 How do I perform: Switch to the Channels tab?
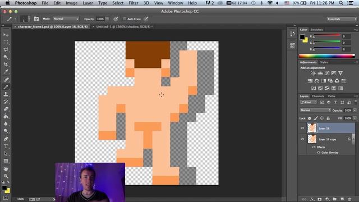click(318, 96)
